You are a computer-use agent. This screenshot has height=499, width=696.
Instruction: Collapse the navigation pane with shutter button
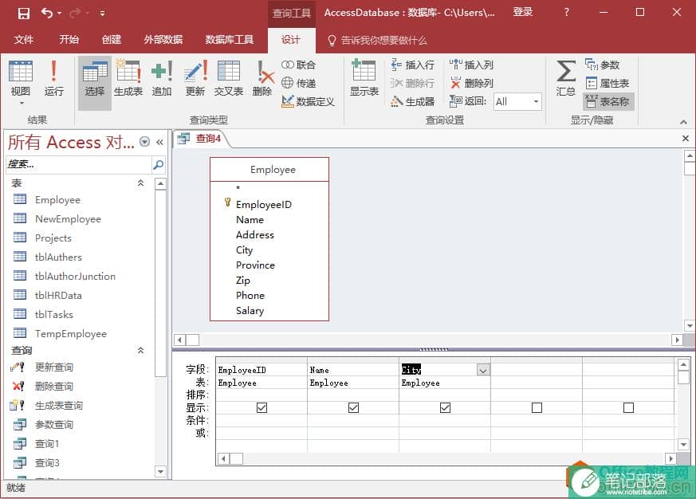coord(159,142)
